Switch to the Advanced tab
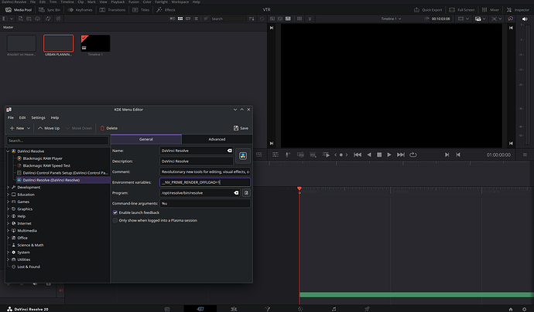534x312 pixels. coord(217,139)
